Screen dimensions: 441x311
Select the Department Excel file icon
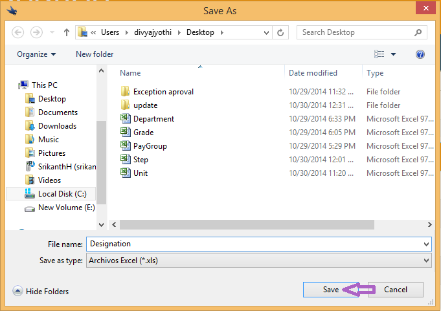126,119
